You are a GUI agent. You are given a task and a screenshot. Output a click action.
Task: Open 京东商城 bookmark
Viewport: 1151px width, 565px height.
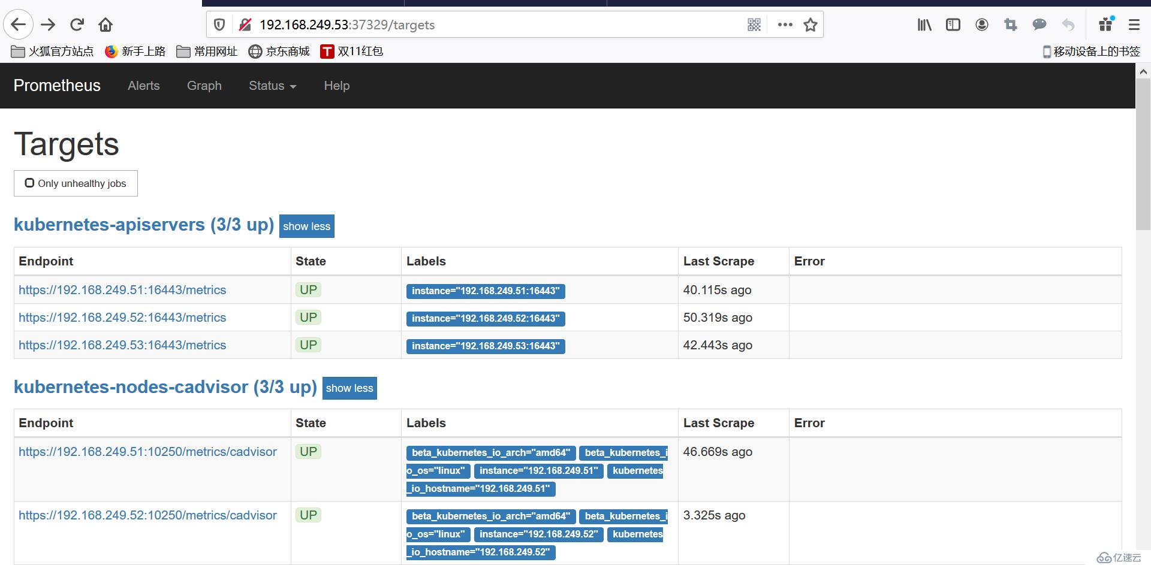click(x=279, y=52)
